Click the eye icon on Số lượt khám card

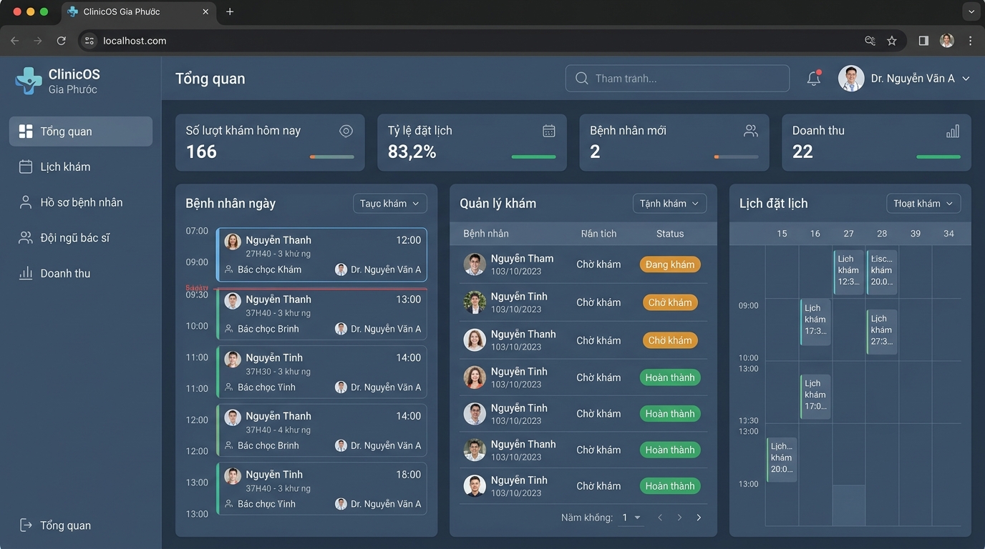coord(346,131)
